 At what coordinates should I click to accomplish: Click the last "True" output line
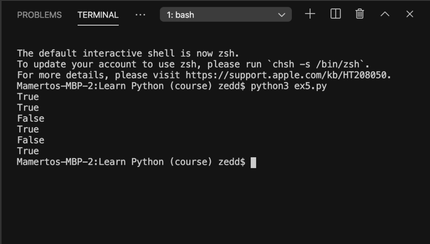tap(28, 151)
